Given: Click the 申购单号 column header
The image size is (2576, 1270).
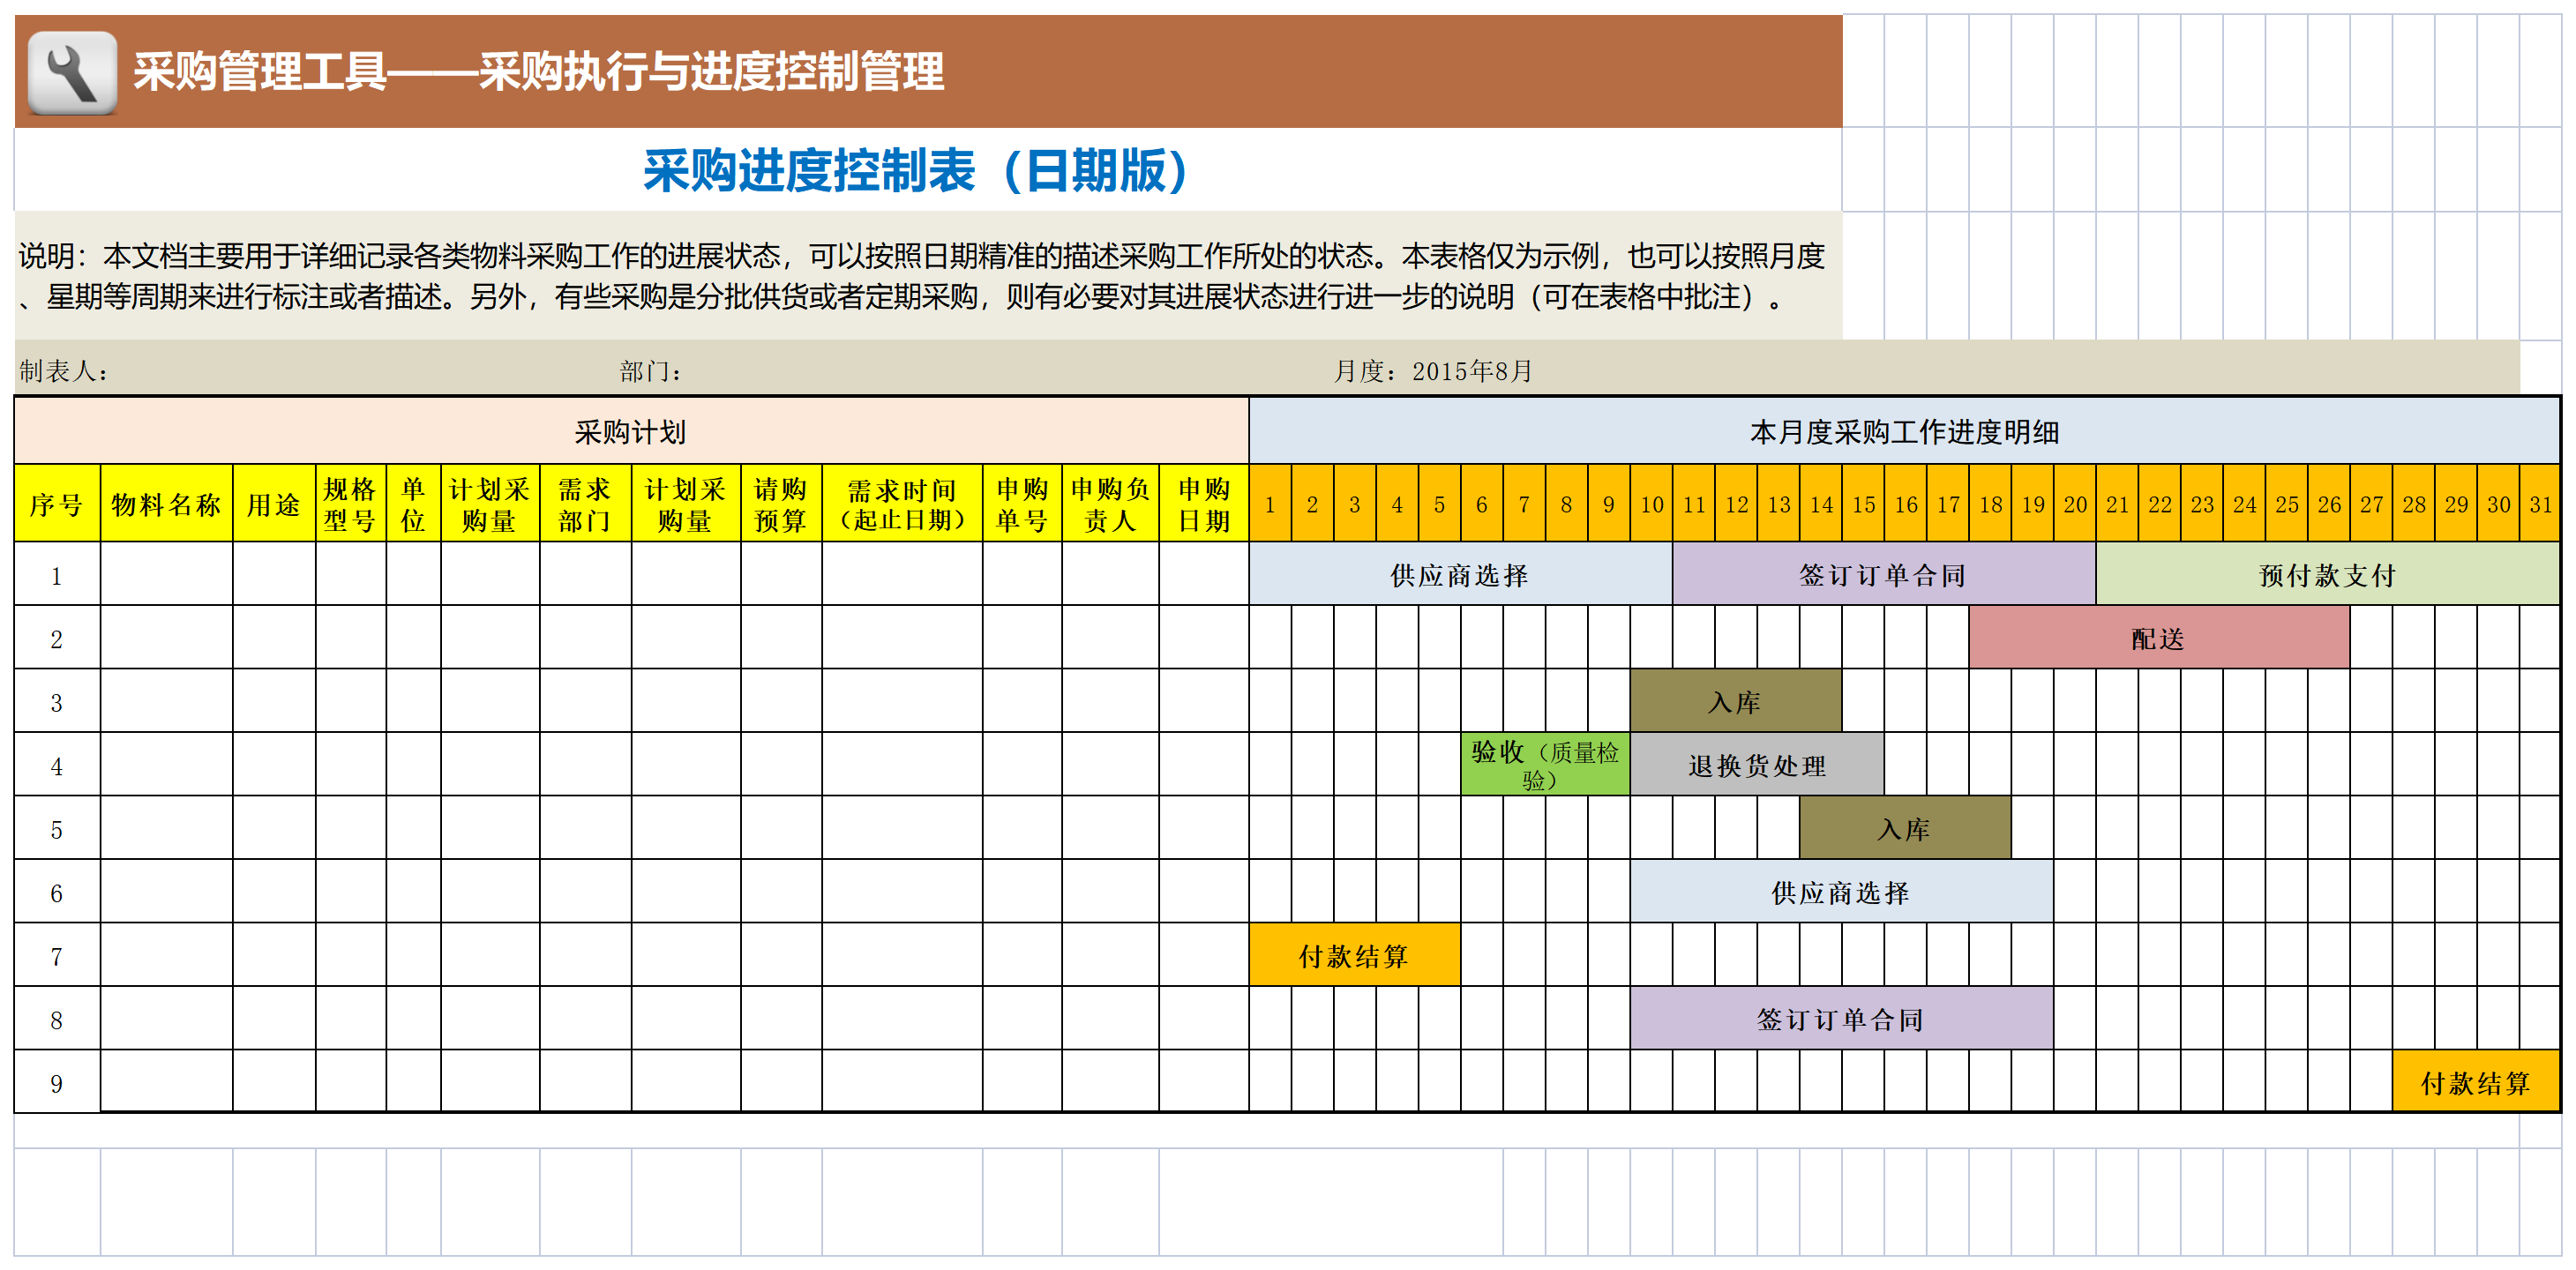Looking at the screenshot, I should click(1022, 504).
